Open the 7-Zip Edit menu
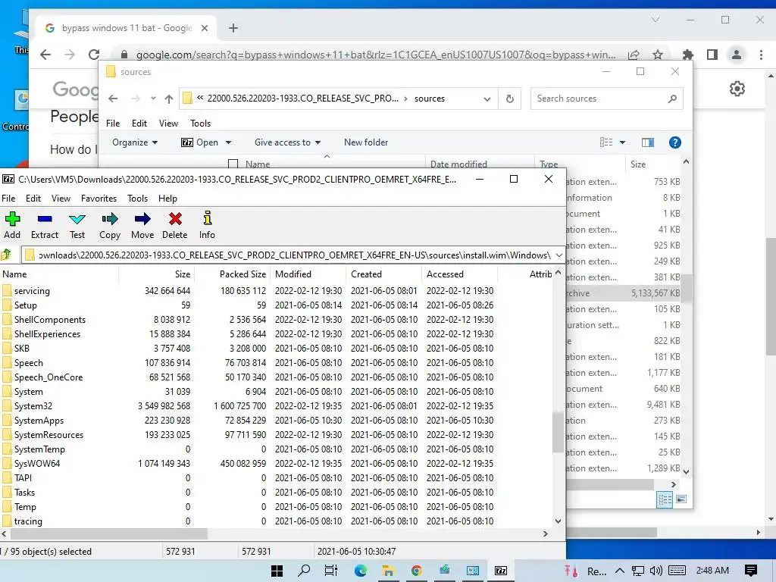This screenshot has width=776, height=582. (33, 199)
